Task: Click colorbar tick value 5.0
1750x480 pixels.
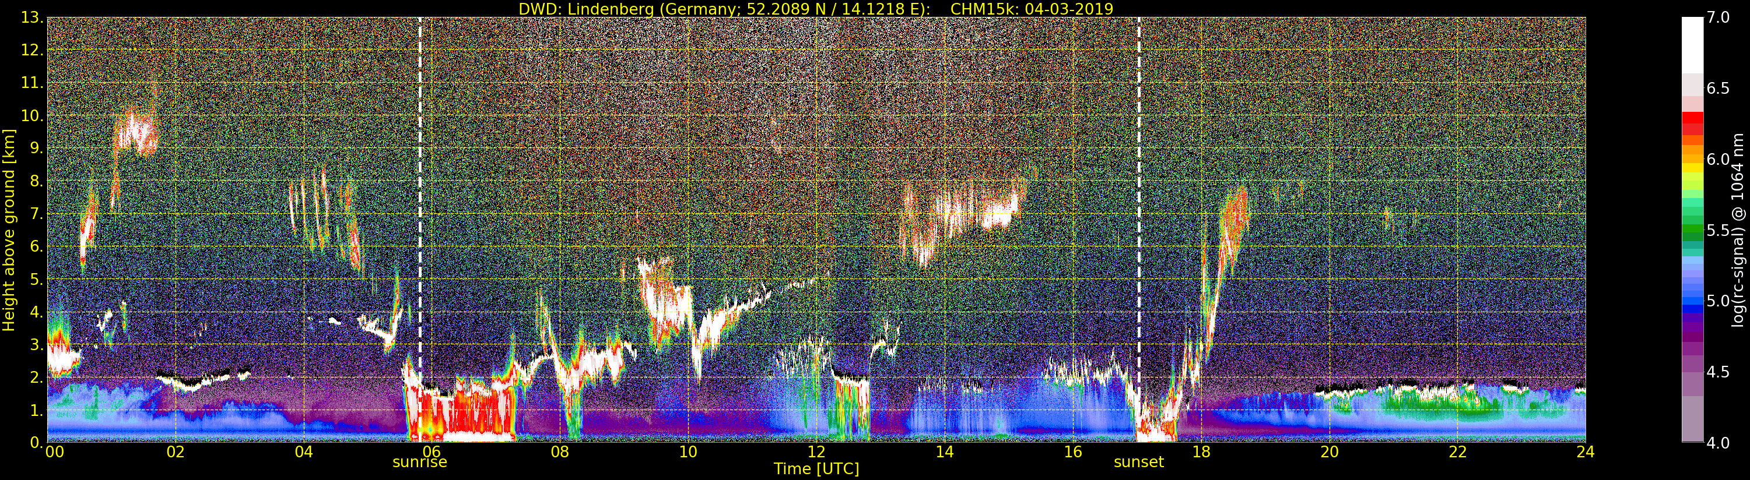Action: (x=1718, y=301)
